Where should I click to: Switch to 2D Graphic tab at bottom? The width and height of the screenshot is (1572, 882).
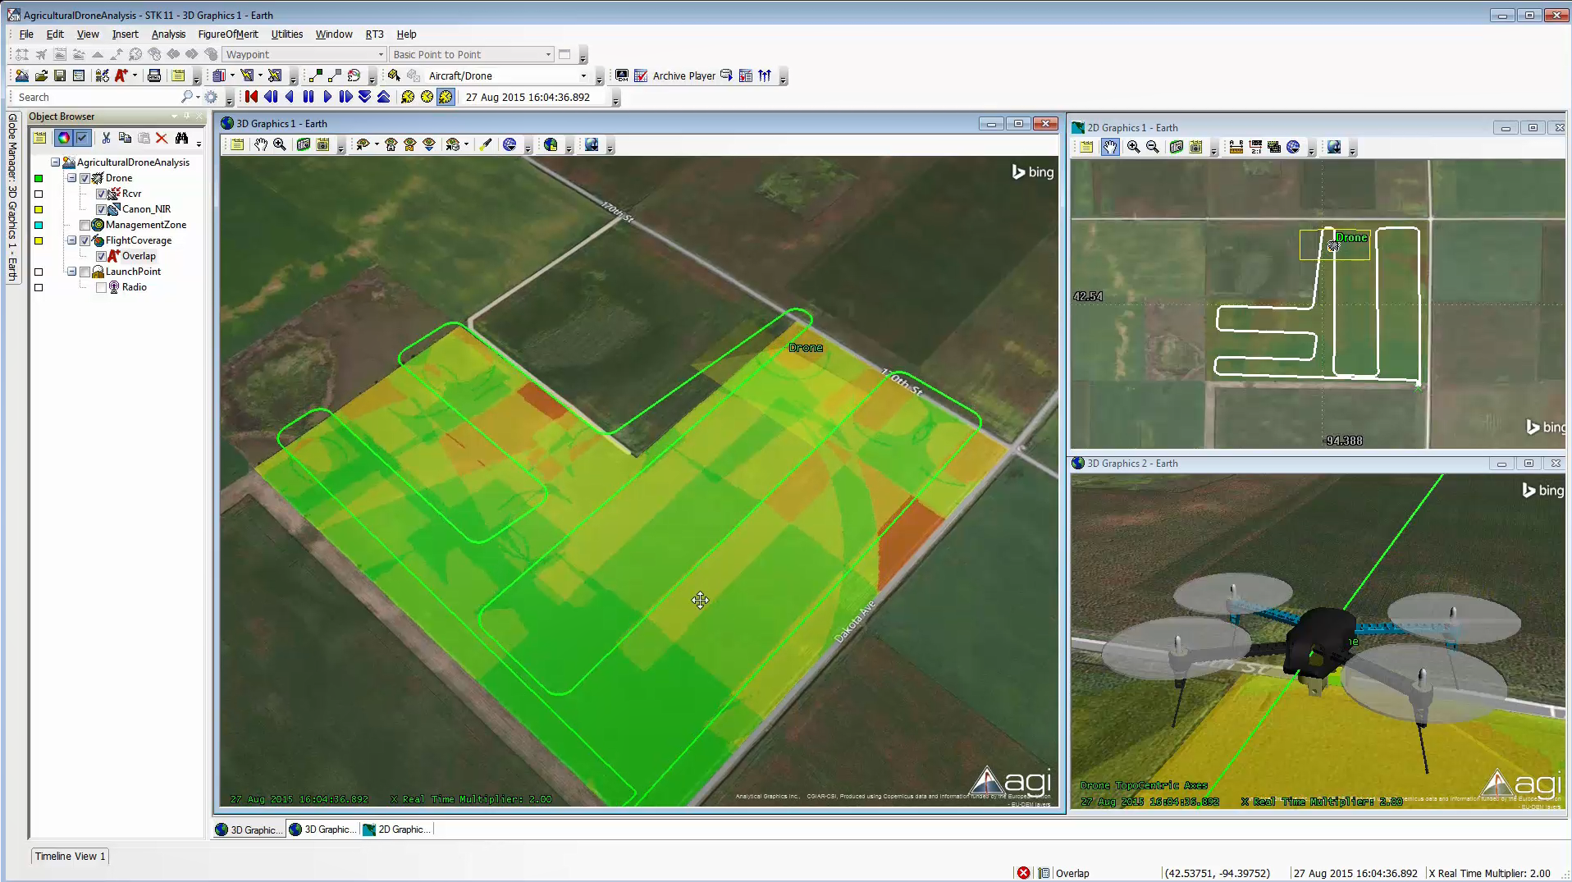[396, 829]
